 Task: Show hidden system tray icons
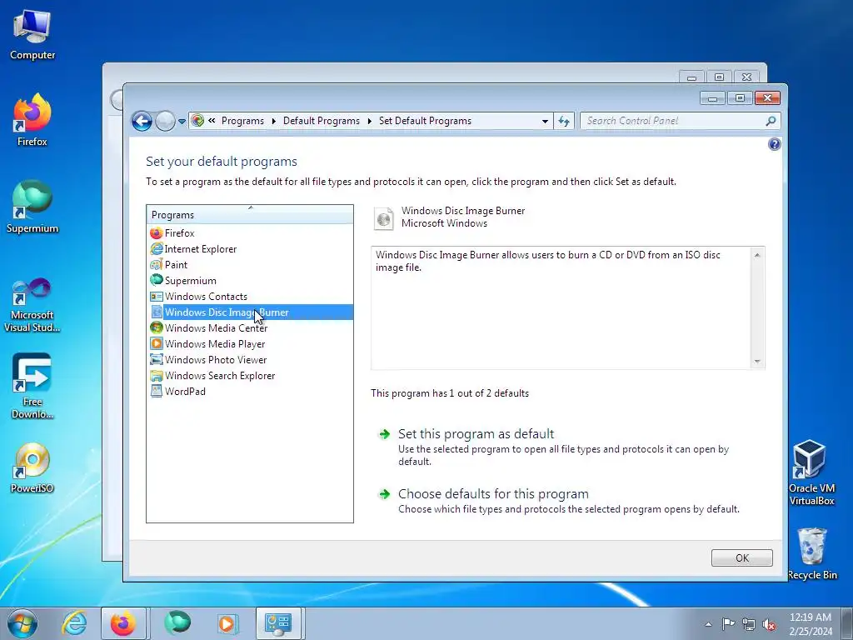pos(708,624)
